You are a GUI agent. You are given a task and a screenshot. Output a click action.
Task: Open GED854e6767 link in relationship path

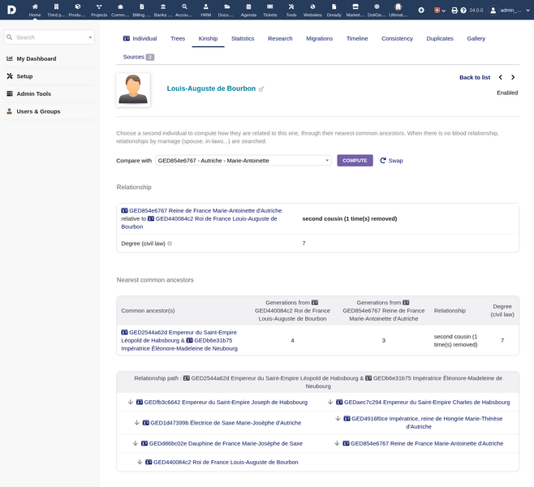[x=423, y=443]
